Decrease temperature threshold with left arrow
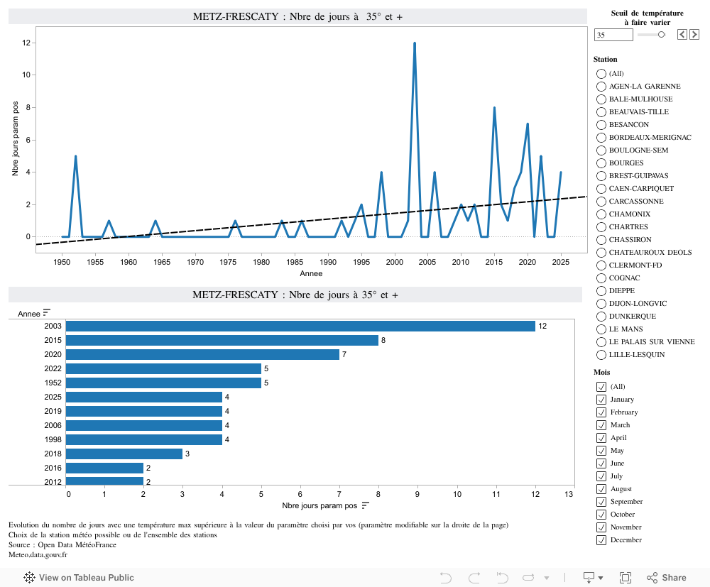 (x=682, y=34)
